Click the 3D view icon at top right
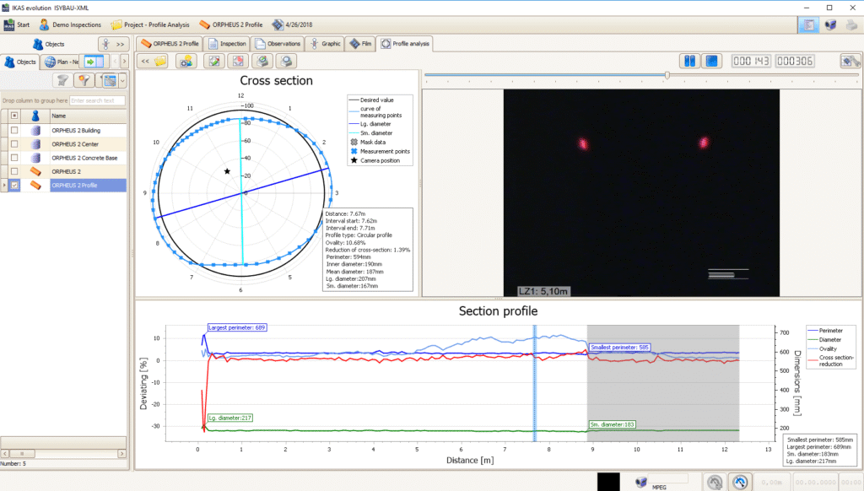 coord(830,24)
